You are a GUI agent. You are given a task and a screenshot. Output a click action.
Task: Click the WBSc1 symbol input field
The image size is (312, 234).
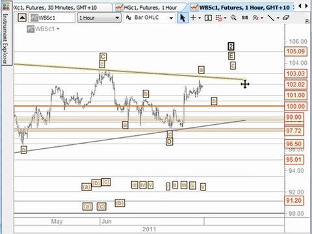tap(52, 18)
